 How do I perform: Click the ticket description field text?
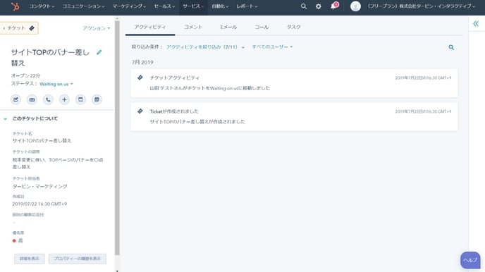(x=58, y=163)
